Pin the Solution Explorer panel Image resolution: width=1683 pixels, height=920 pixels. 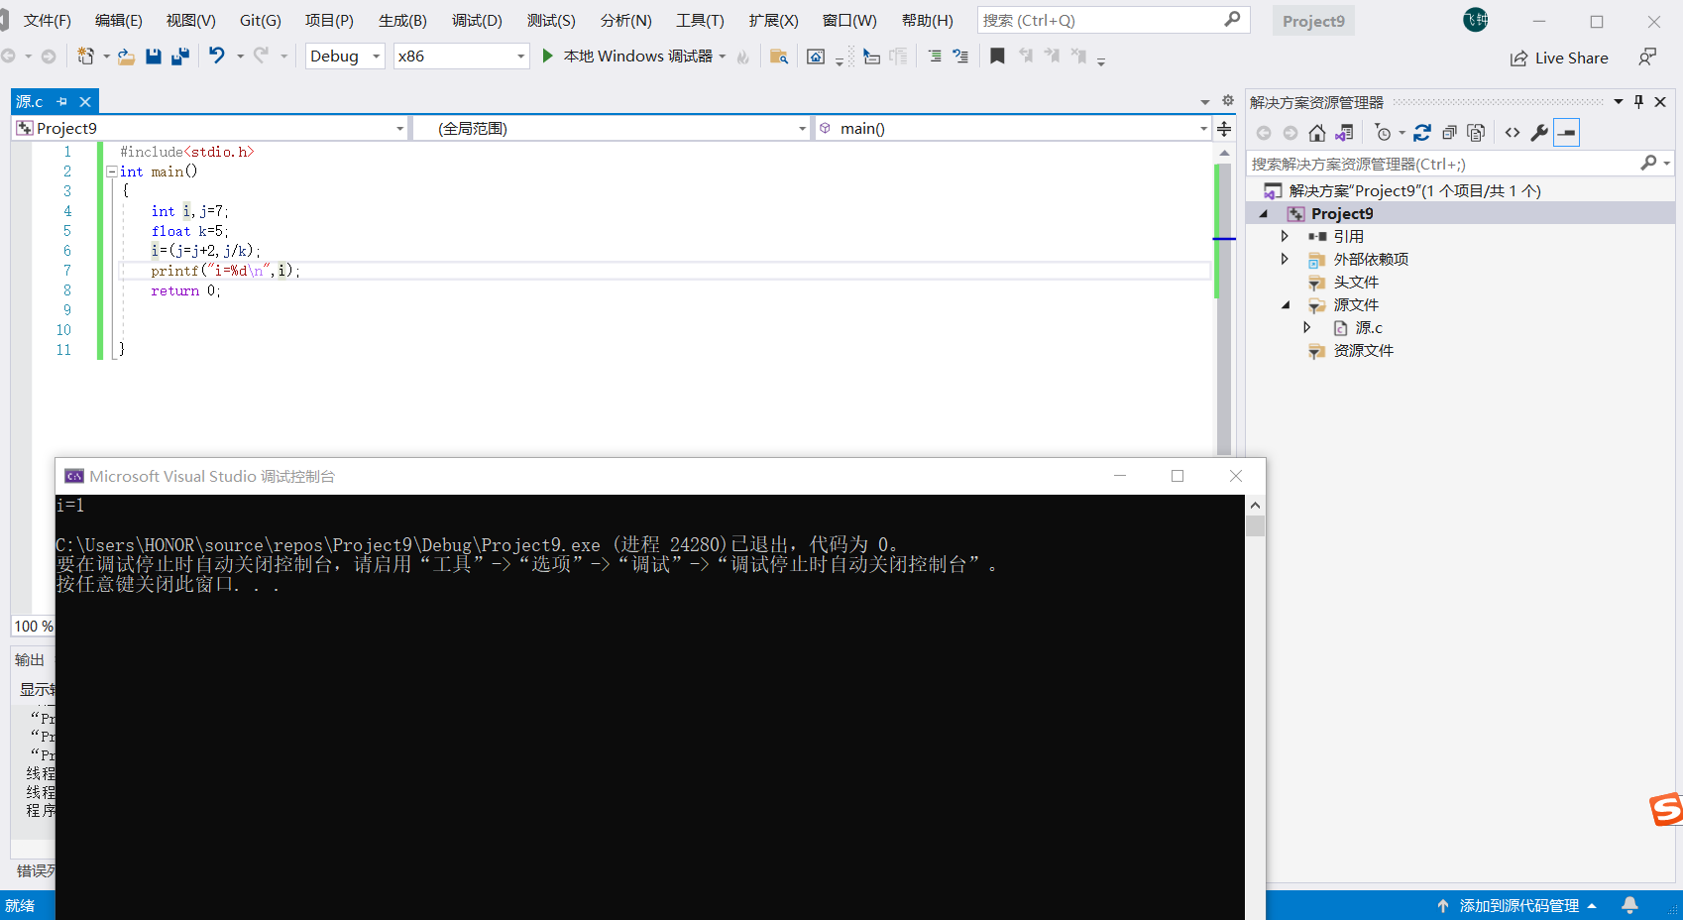pyautogui.click(x=1639, y=102)
